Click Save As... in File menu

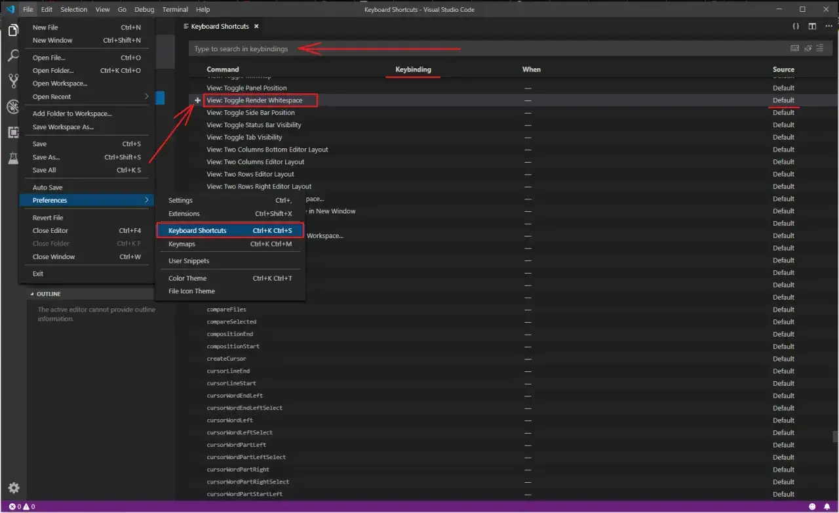[87, 157]
